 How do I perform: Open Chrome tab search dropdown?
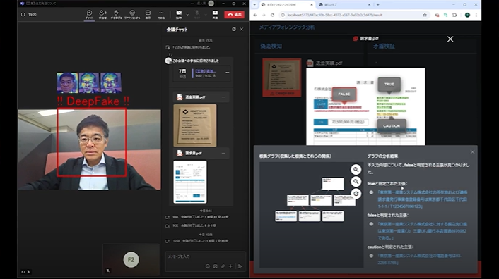[x=254, y=5]
